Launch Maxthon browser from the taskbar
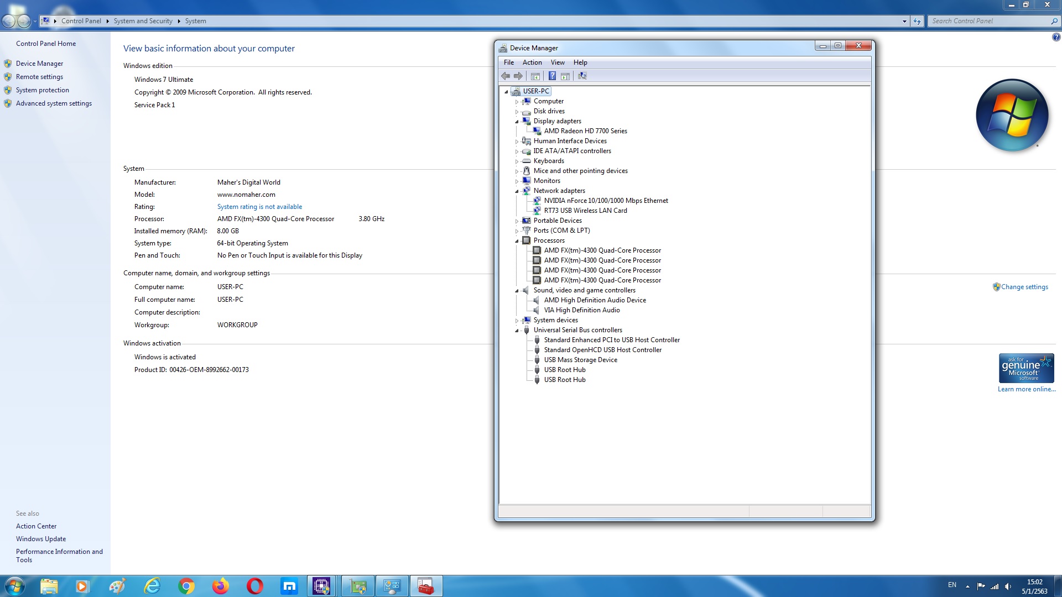The image size is (1062, 597). (x=289, y=586)
